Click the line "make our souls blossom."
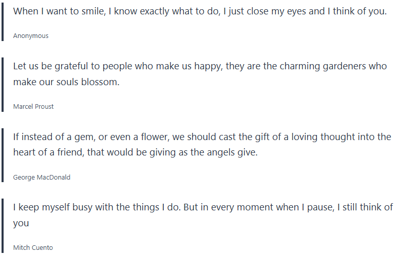415x255 pixels. pyautogui.click(x=66, y=82)
